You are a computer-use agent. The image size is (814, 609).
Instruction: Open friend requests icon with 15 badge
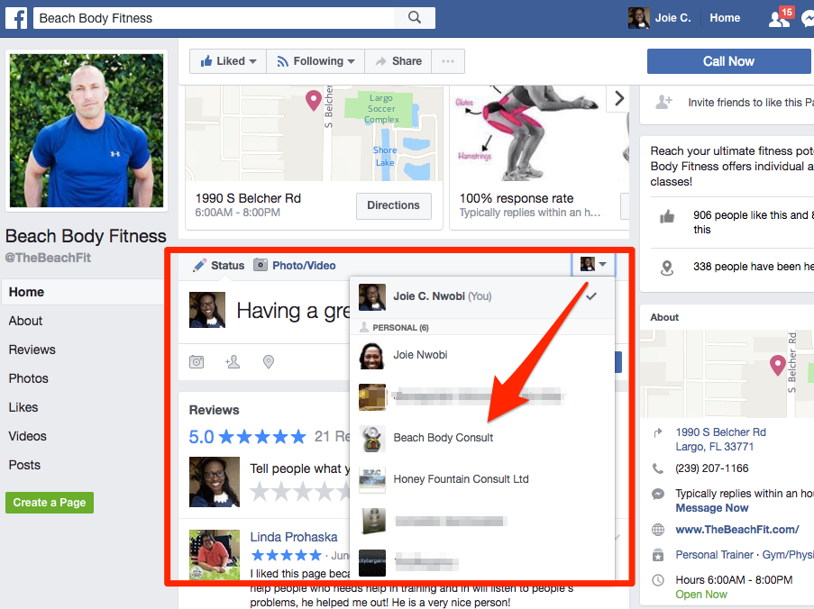[781, 18]
